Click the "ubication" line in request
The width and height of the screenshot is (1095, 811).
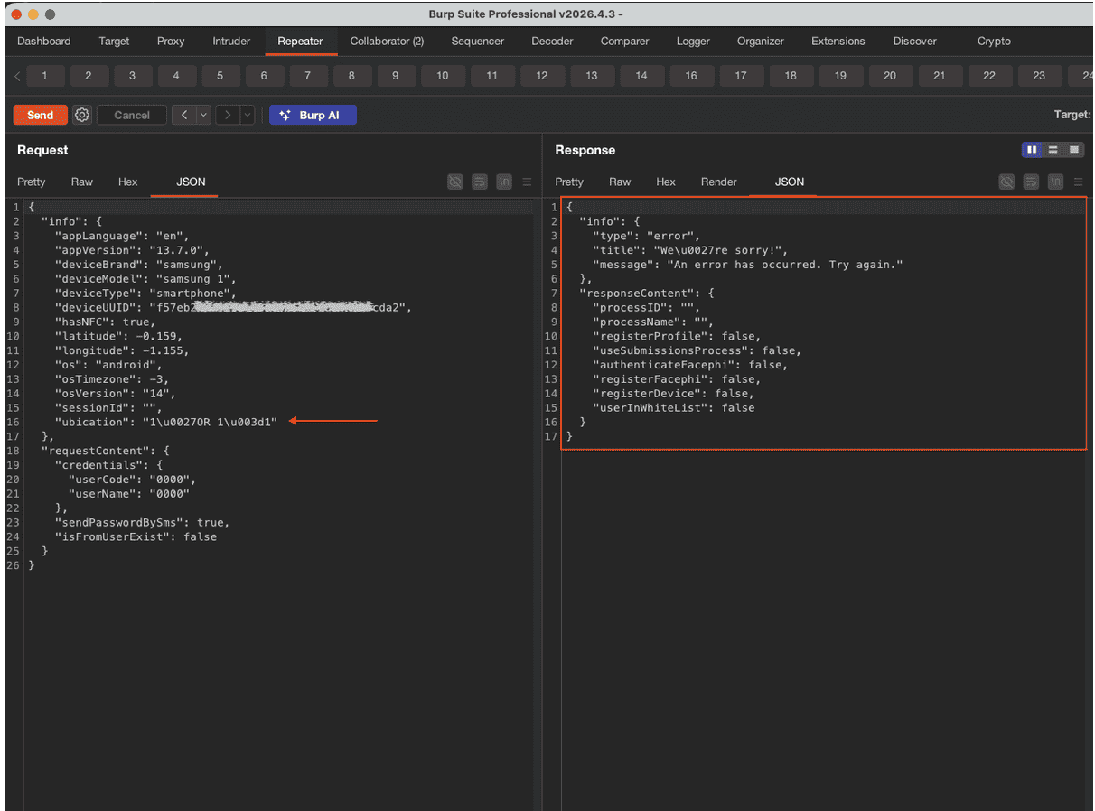click(165, 422)
